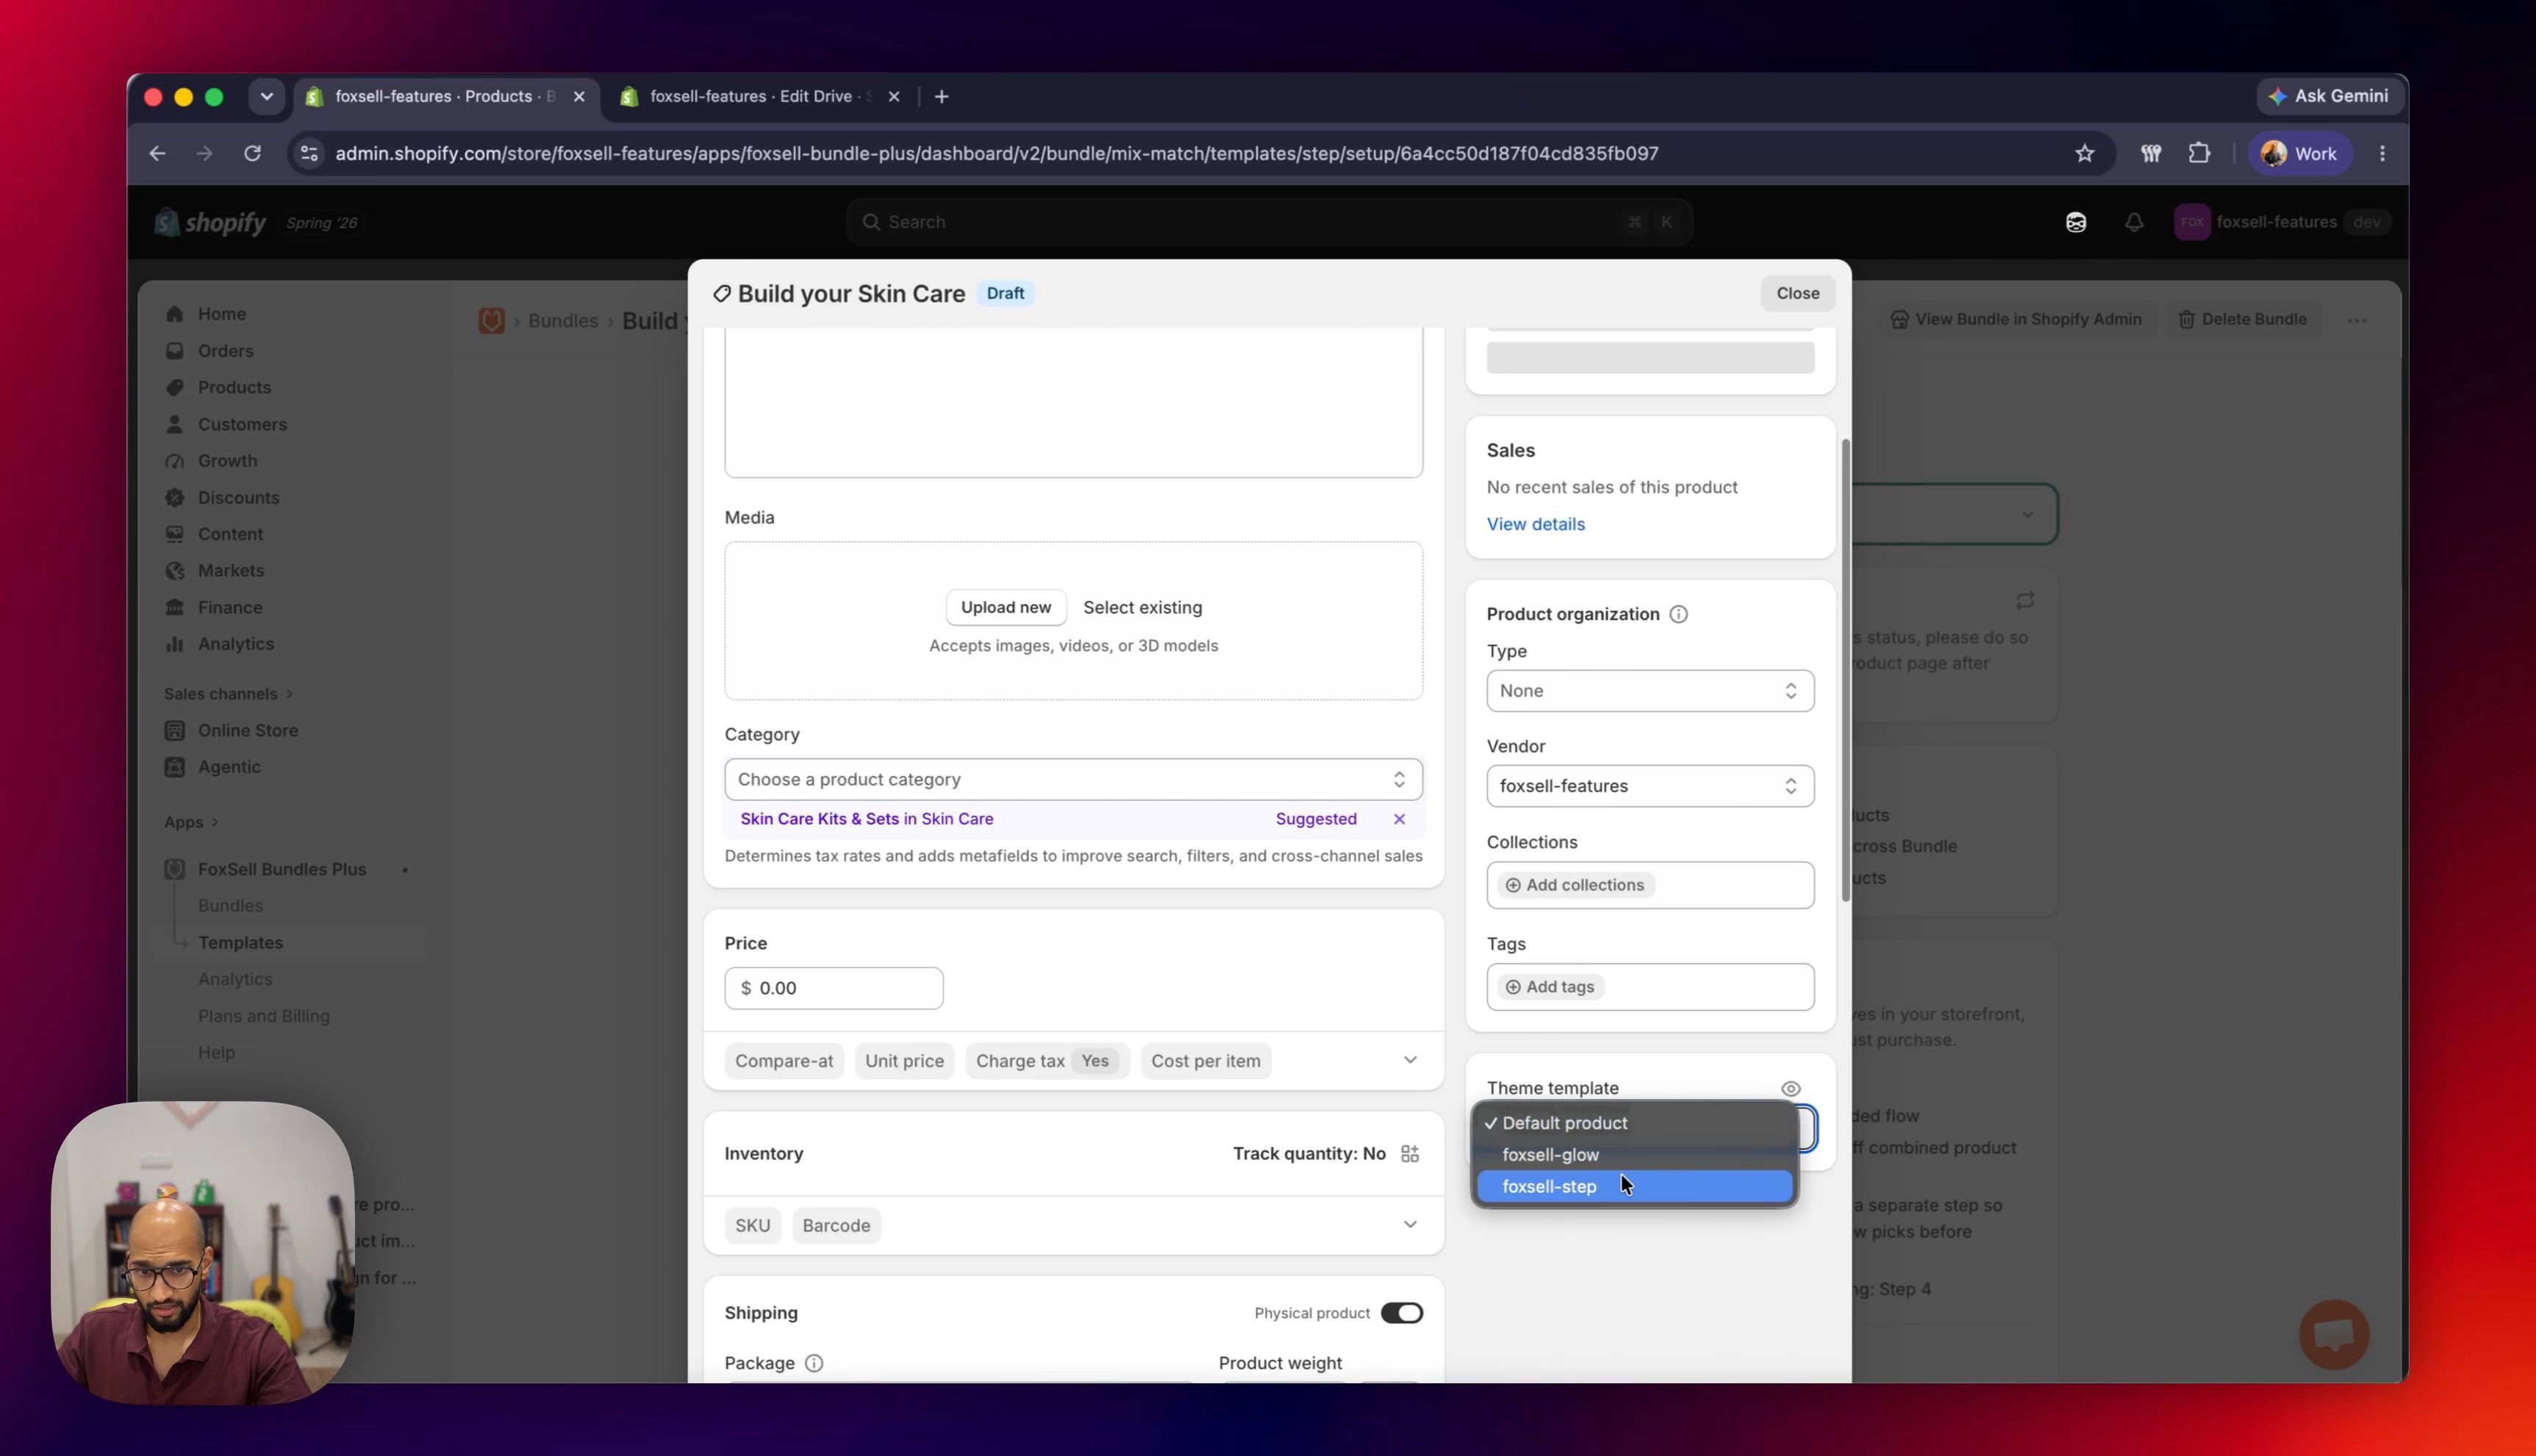Screen dimensions: 2536x1456
Task: Open Online Store sales channel
Action: [x=247, y=730]
